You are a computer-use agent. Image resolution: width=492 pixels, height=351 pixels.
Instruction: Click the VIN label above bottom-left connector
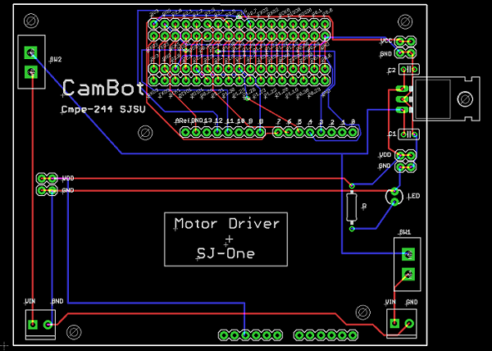click(x=30, y=301)
